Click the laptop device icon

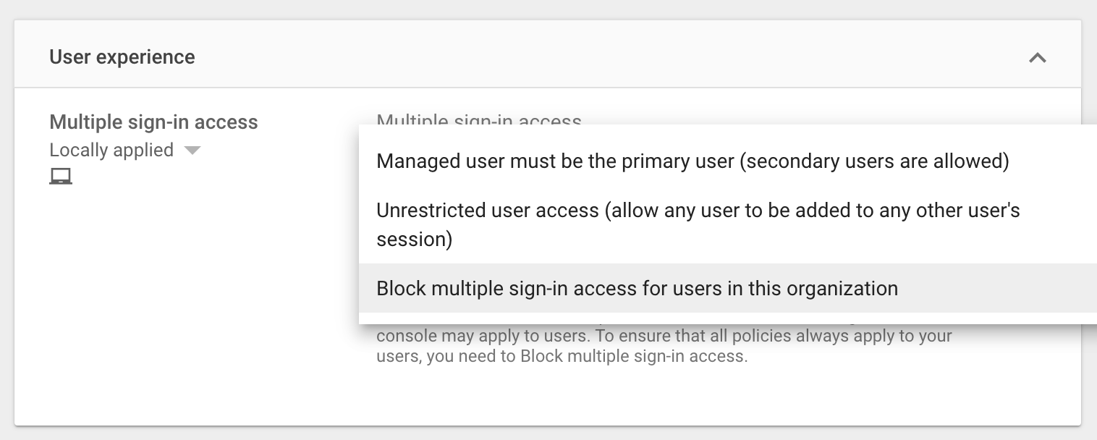point(61,176)
